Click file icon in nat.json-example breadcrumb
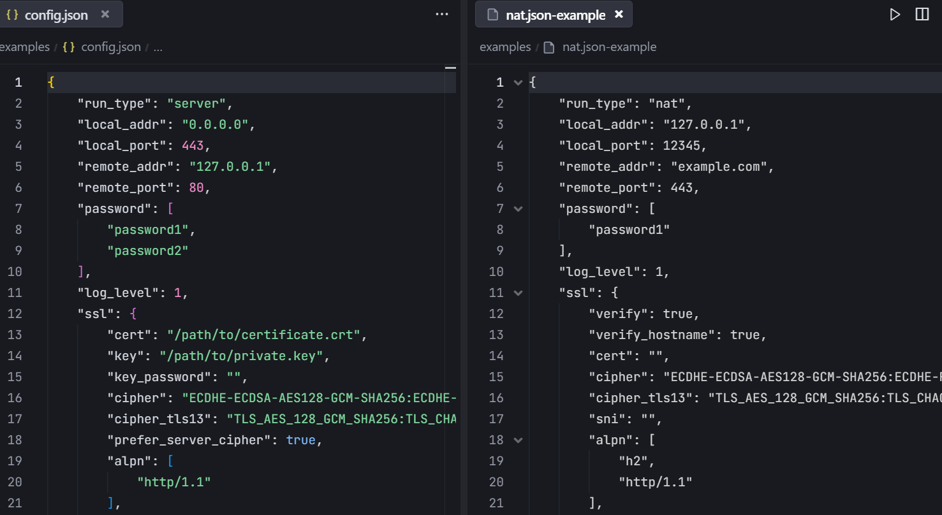This screenshot has width=942, height=515. tap(548, 47)
